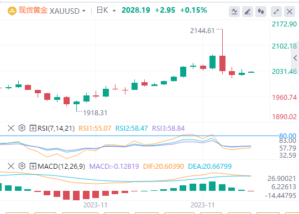Click the 32.59 RSI axis label
299x214 pixels.
click(287, 156)
